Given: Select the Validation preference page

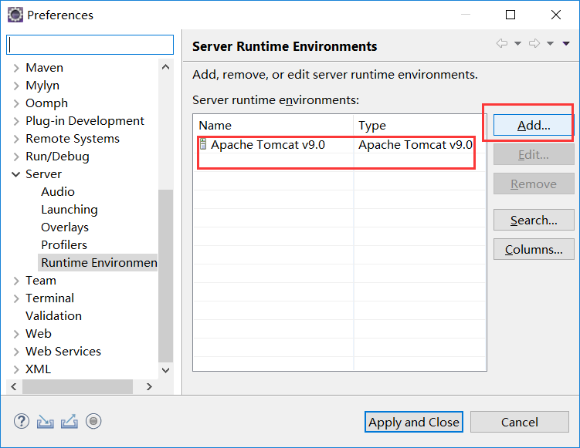Looking at the screenshot, I should (x=53, y=316).
